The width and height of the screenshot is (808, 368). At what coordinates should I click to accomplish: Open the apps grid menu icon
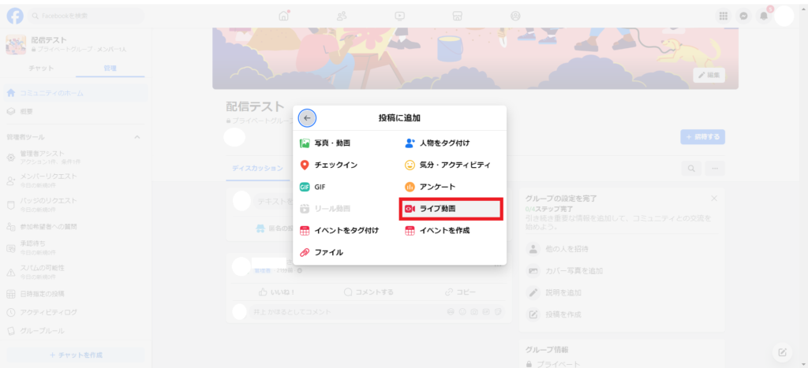pos(722,16)
